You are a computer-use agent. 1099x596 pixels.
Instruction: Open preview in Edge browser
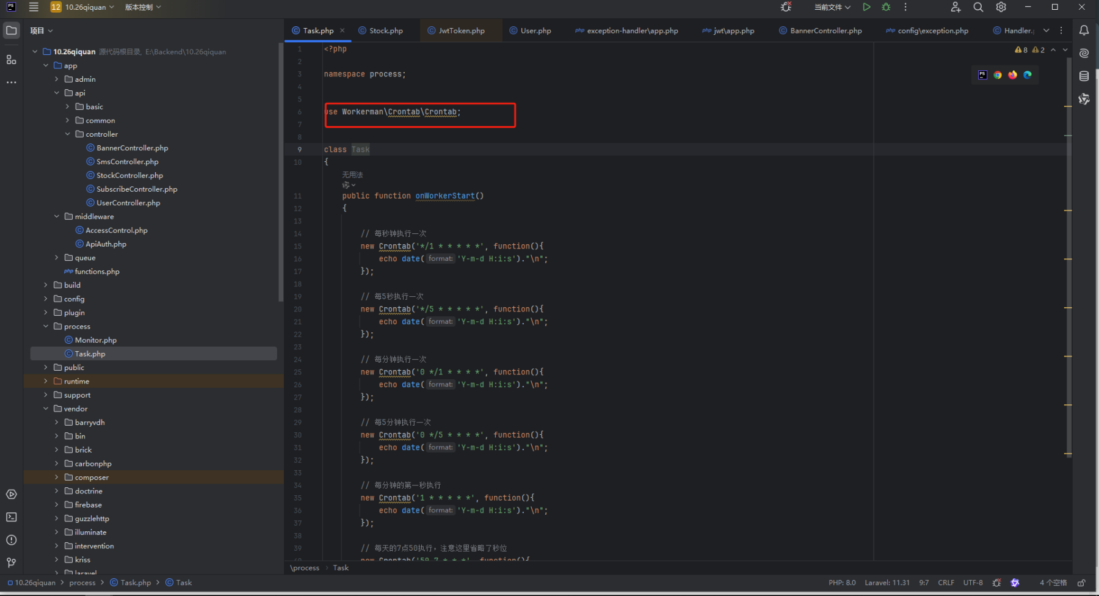coord(1028,75)
